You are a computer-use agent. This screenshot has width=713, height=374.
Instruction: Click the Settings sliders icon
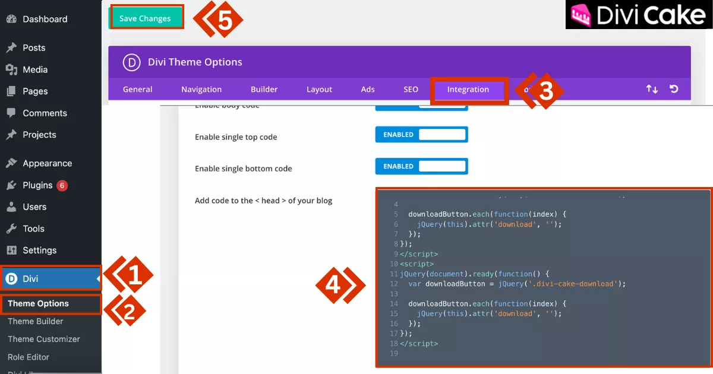pyautogui.click(x=11, y=250)
